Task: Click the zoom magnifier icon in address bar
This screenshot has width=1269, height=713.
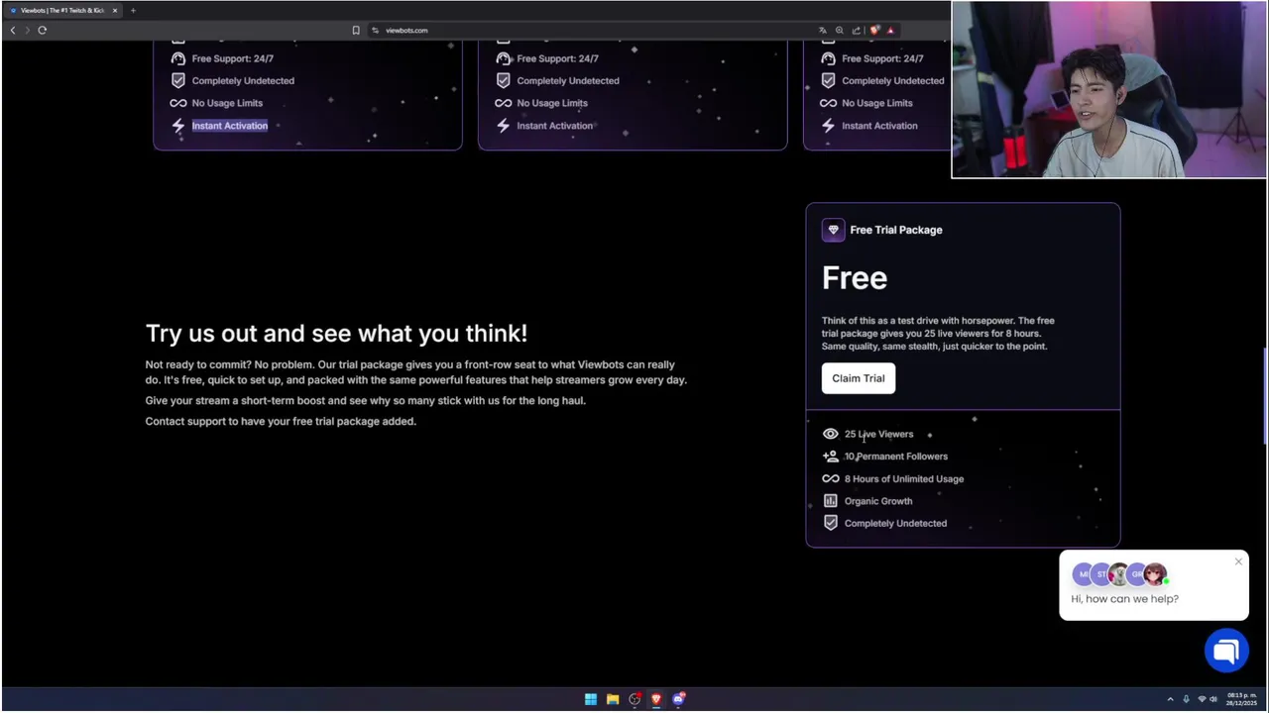Action: (x=840, y=31)
